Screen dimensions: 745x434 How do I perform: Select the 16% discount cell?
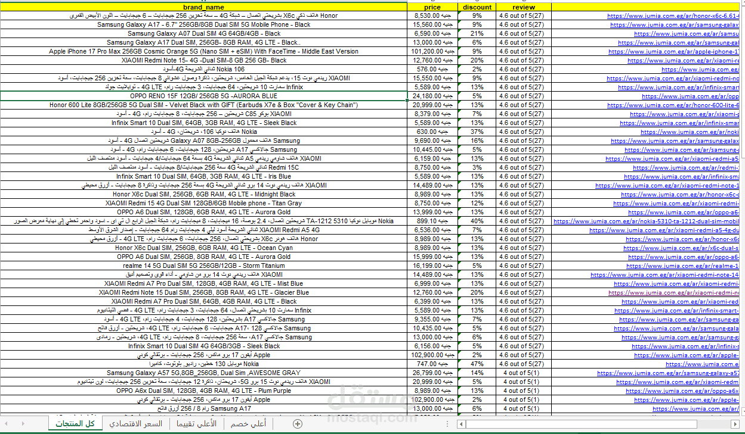tap(477, 141)
